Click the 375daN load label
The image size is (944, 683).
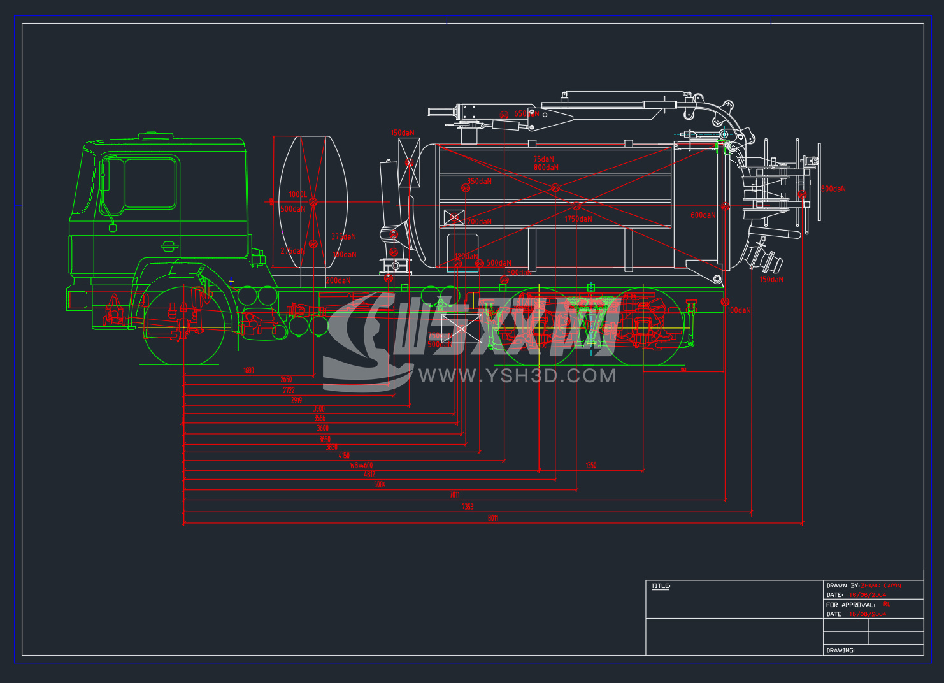[343, 236]
